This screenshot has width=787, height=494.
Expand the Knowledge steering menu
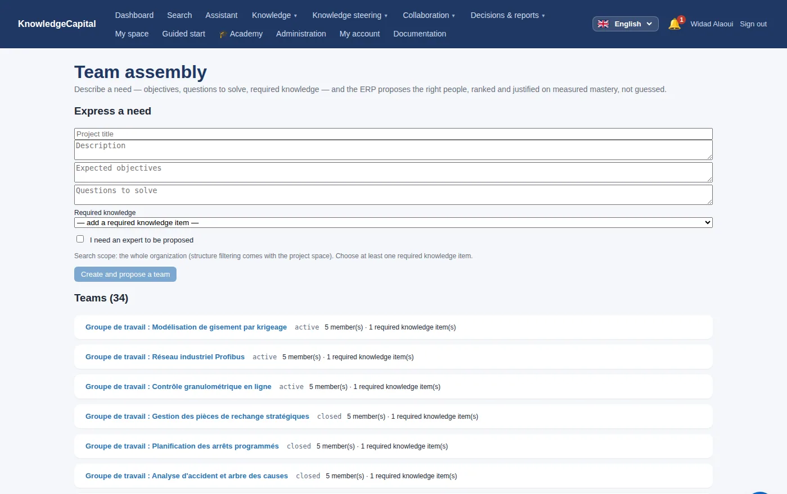click(350, 15)
